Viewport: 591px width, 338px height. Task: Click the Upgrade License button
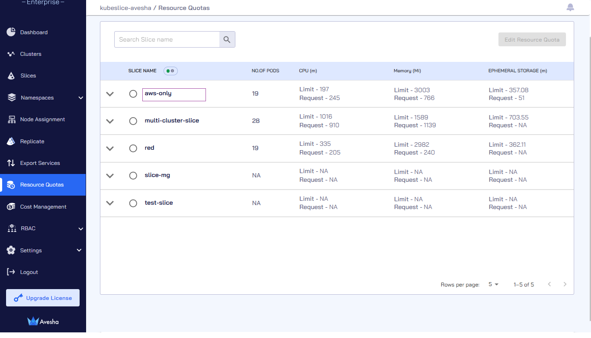pos(43,298)
